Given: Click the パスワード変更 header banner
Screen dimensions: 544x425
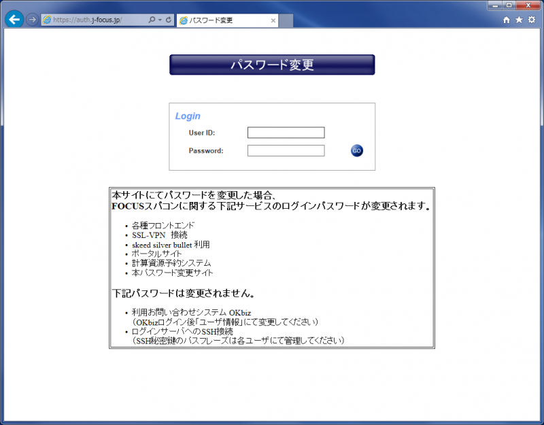Looking at the screenshot, I should [272, 65].
